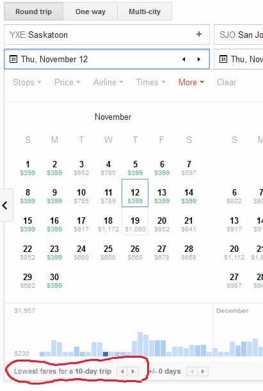This screenshot has width=263, height=391.
Task: Increase trip length with right arrow
Action: point(133,372)
